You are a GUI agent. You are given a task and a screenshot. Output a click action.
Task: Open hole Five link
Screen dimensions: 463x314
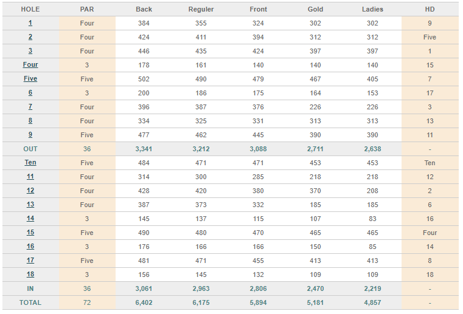(x=30, y=79)
